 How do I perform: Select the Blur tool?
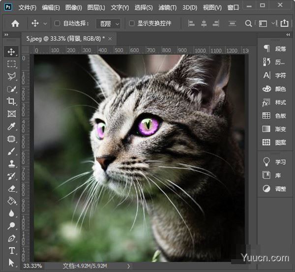[11, 213]
